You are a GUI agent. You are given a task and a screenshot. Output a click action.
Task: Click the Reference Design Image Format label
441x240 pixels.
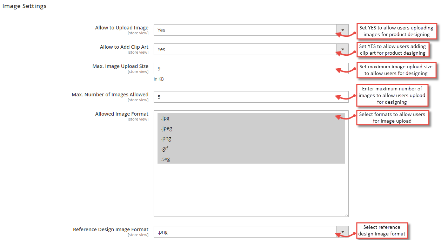(111, 229)
